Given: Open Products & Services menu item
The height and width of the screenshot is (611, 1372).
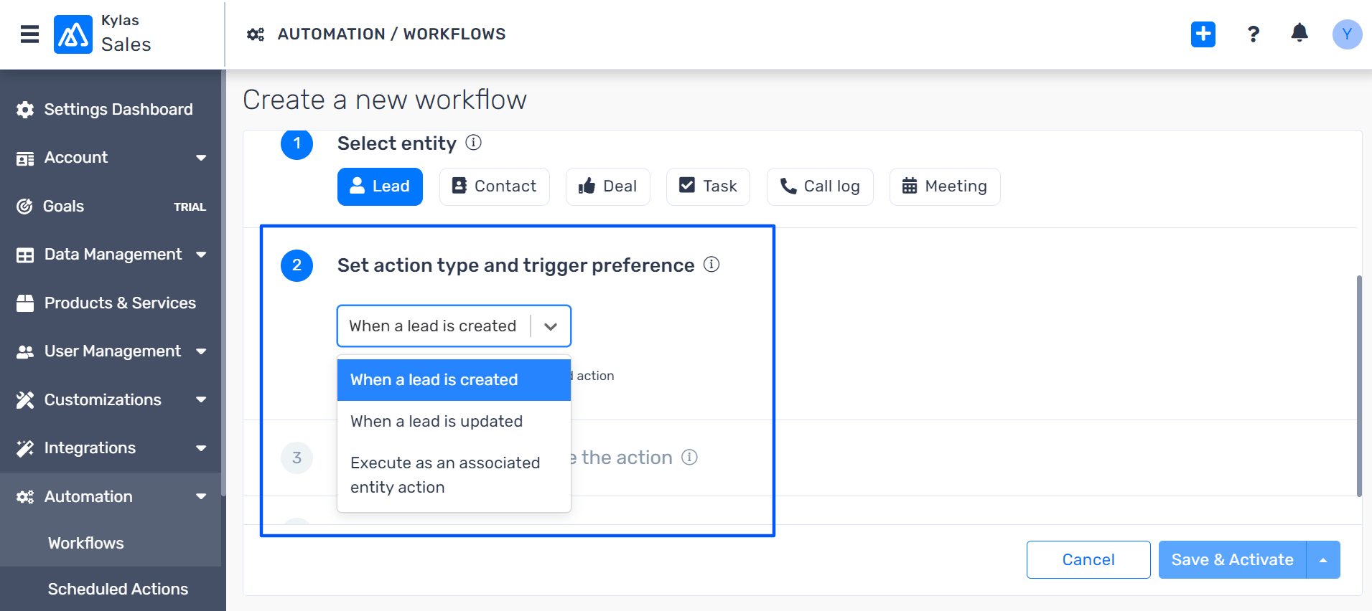Looking at the screenshot, I should (120, 303).
